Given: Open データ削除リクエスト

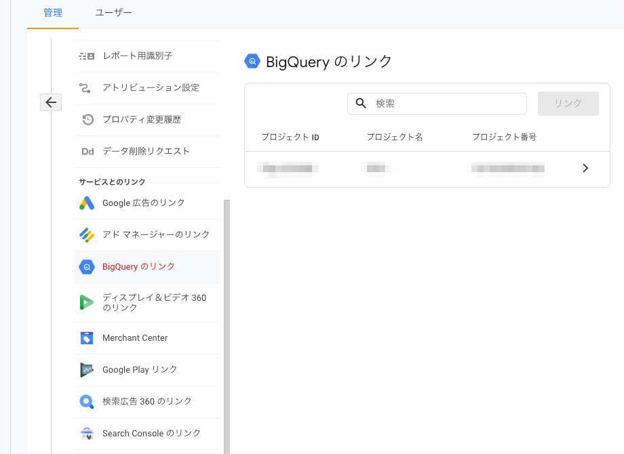Looking at the screenshot, I should click(147, 152).
